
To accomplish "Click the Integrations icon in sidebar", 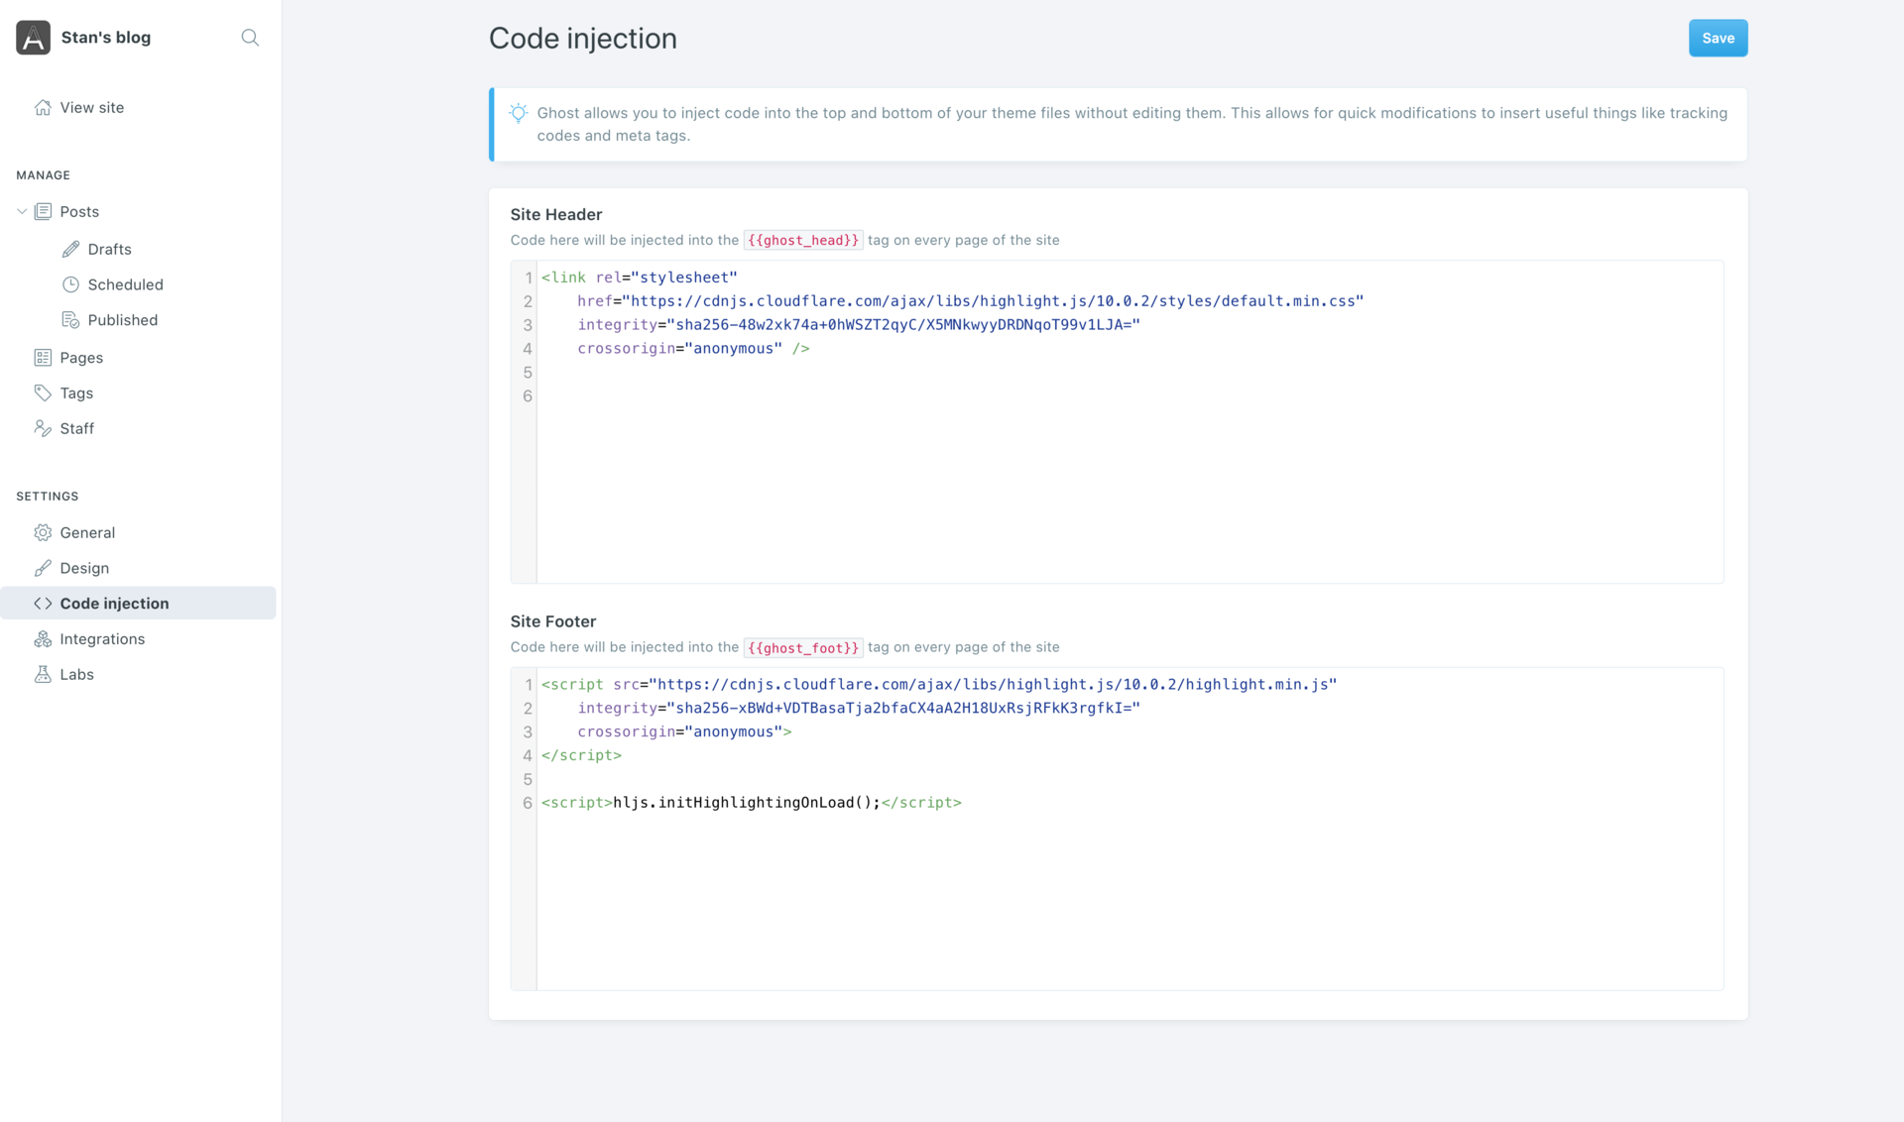I will coord(43,638).
